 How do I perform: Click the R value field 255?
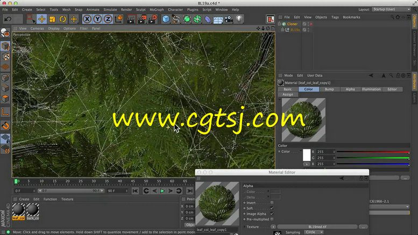pos(325,152)
